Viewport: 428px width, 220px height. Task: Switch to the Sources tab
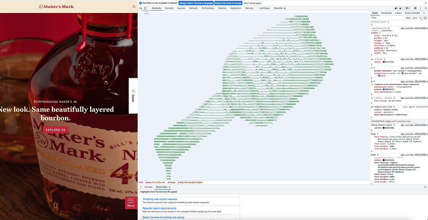pos(181,8)
